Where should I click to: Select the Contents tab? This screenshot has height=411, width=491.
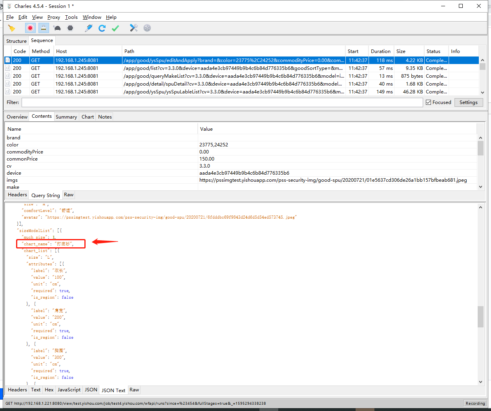(x=42, y=116)
